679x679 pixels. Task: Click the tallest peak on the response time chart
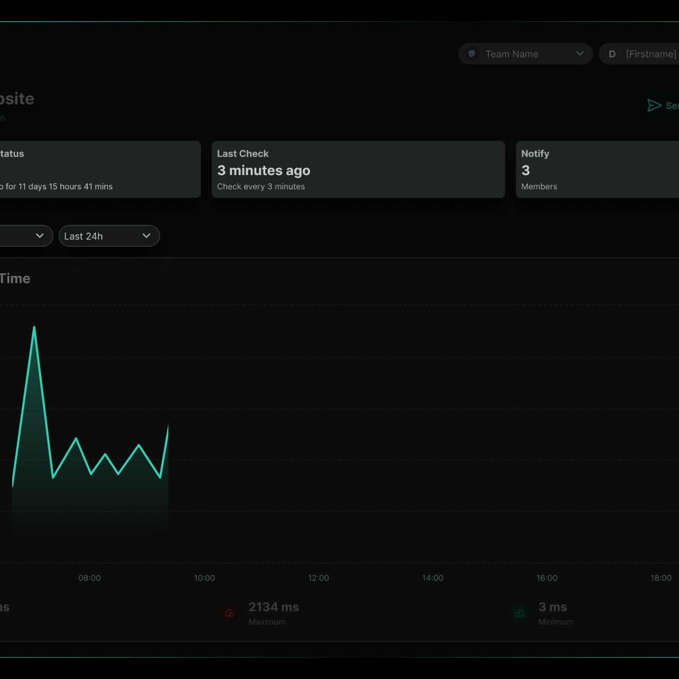[x=34, y=327]
